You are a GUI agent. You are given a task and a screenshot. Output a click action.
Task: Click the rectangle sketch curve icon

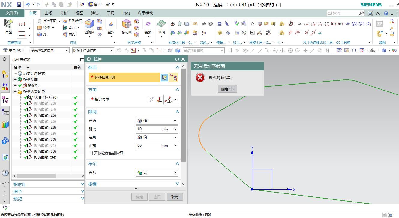(22, 33)
